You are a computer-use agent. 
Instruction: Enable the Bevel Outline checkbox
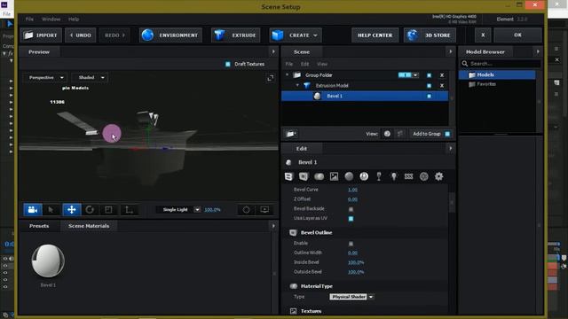[x=351, y=244]
